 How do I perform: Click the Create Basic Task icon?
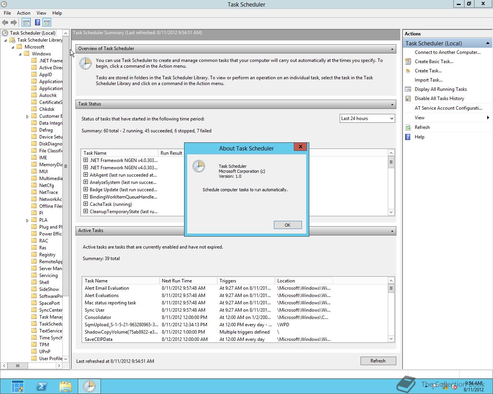408,62
